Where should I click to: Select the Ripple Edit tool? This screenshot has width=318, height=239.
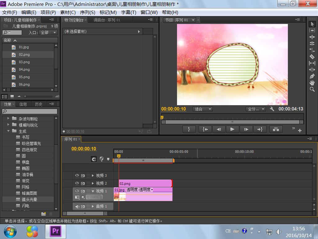312,37
